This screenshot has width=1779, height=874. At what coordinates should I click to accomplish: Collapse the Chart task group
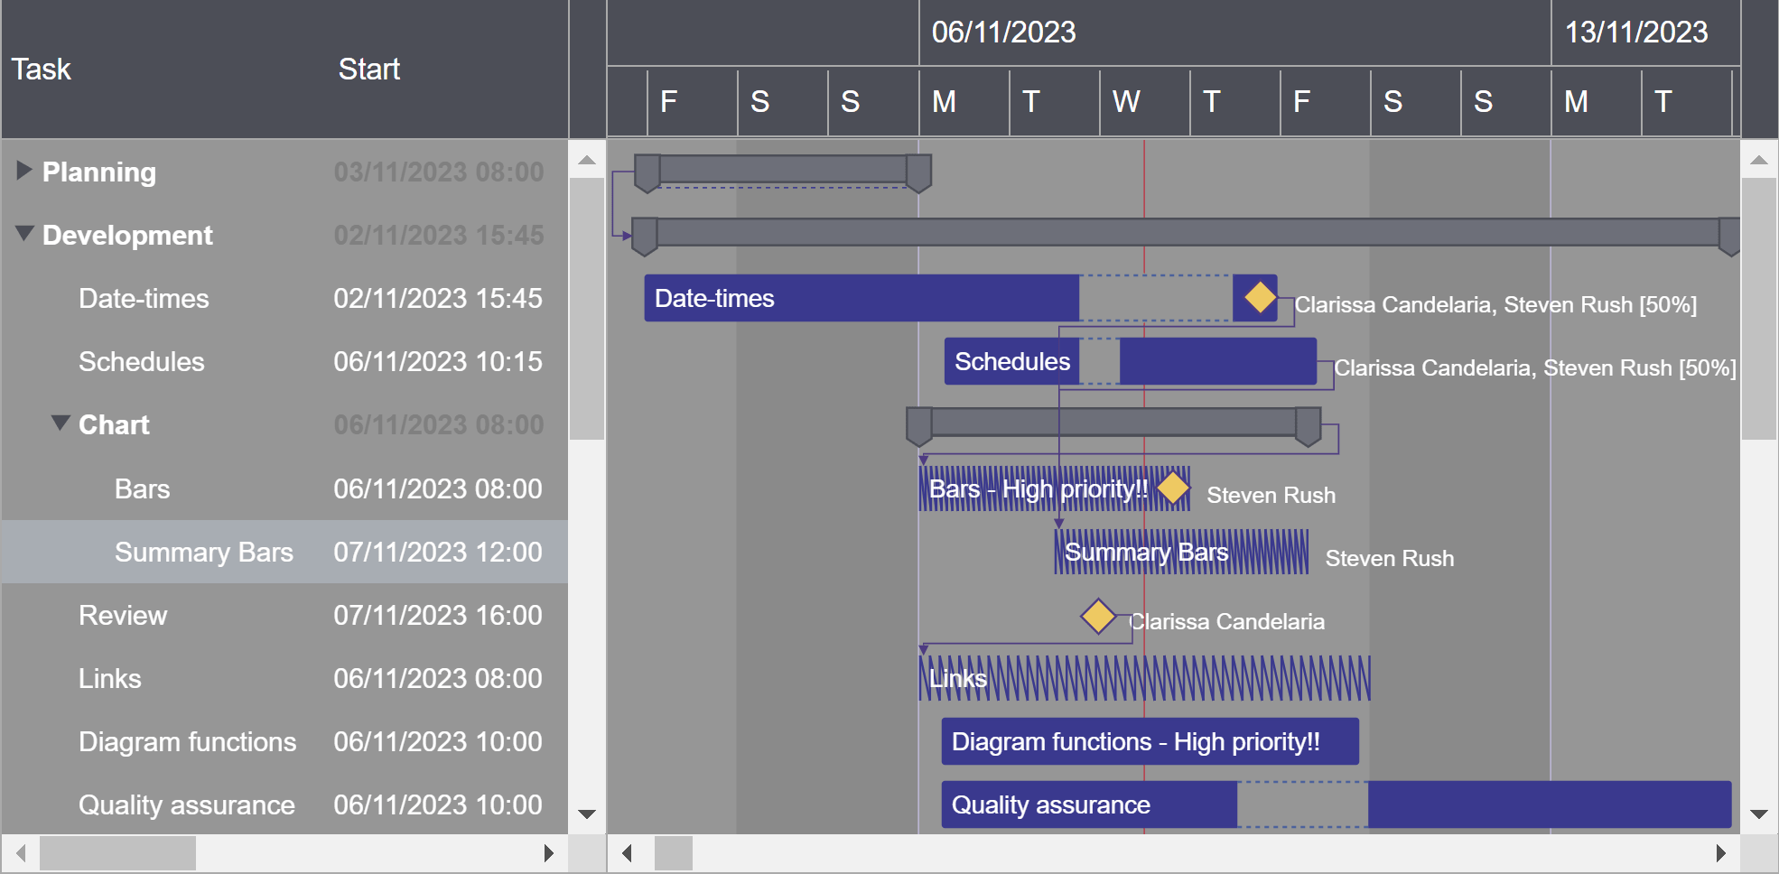coord(60,424)
